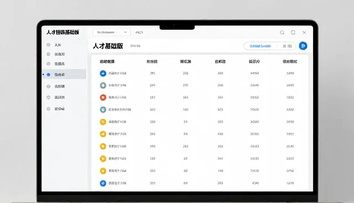Click the first yellow round icon in the table
The width and height of the screenshot is (354, 203).
103,122
